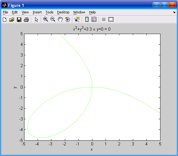This screenshot has height=156, width=178.
Task: Print the figure with the printer icon
Action: pos(26,19)
